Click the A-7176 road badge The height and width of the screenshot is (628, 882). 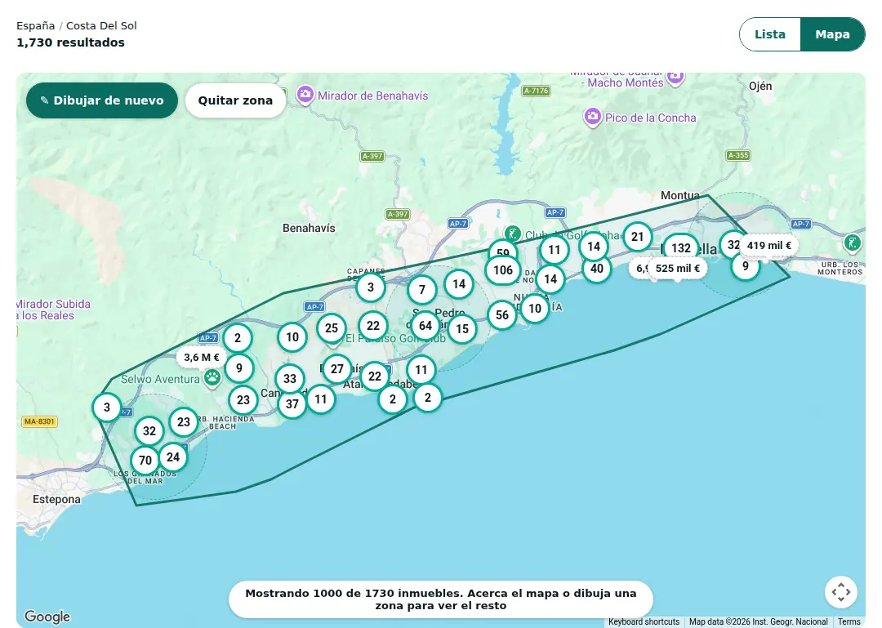point(536,91)
